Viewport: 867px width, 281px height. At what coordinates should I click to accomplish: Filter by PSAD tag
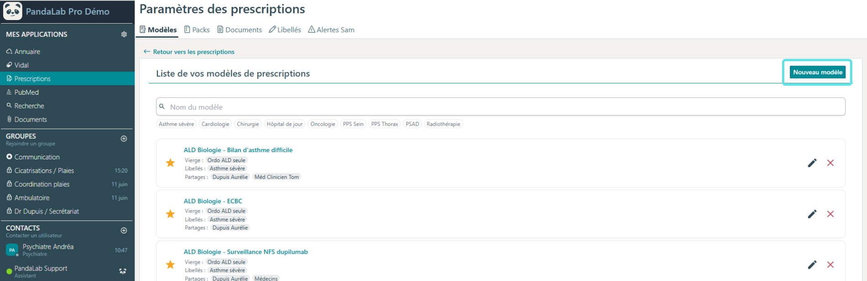pyautogui.click(x=413, y=124)
